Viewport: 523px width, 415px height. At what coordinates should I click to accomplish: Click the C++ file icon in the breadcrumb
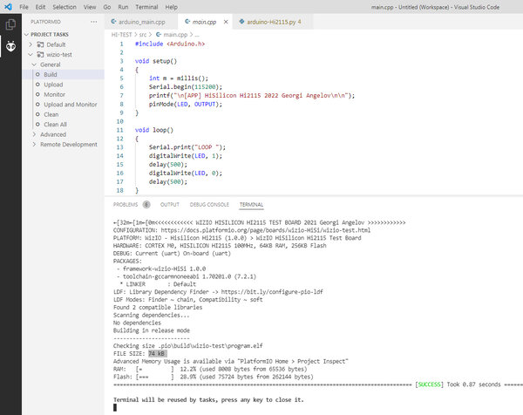pos(159,34)
